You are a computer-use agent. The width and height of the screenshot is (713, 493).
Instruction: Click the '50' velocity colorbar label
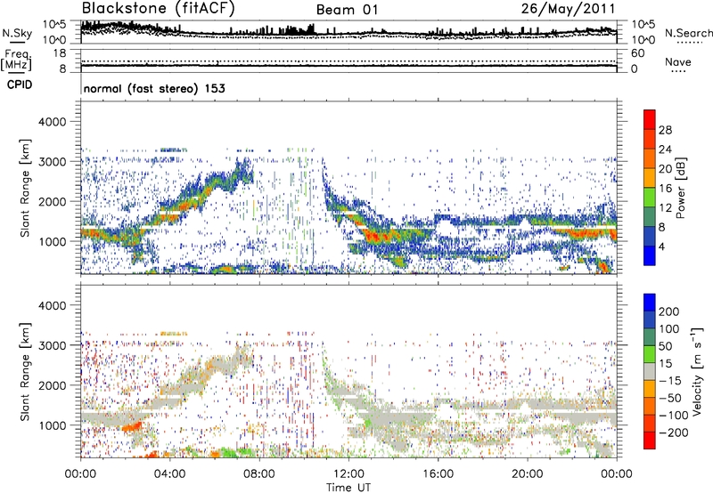pos(665,346)
